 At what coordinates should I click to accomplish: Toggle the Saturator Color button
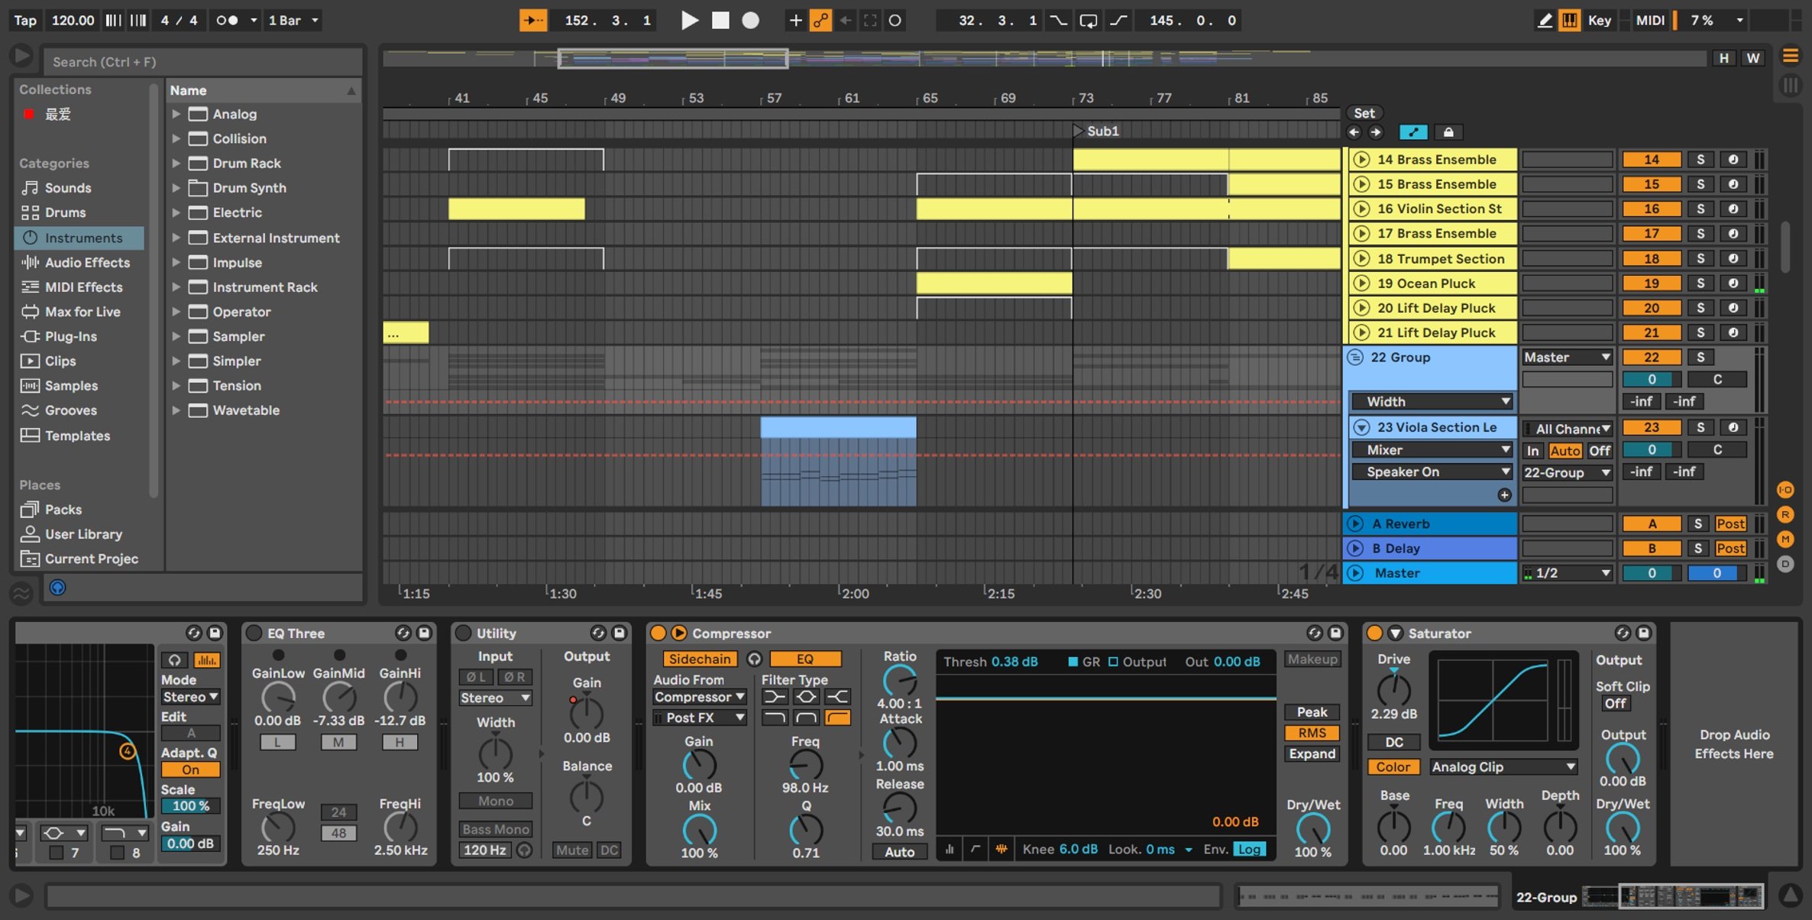pyautogui.click(x=1393, y=766)
